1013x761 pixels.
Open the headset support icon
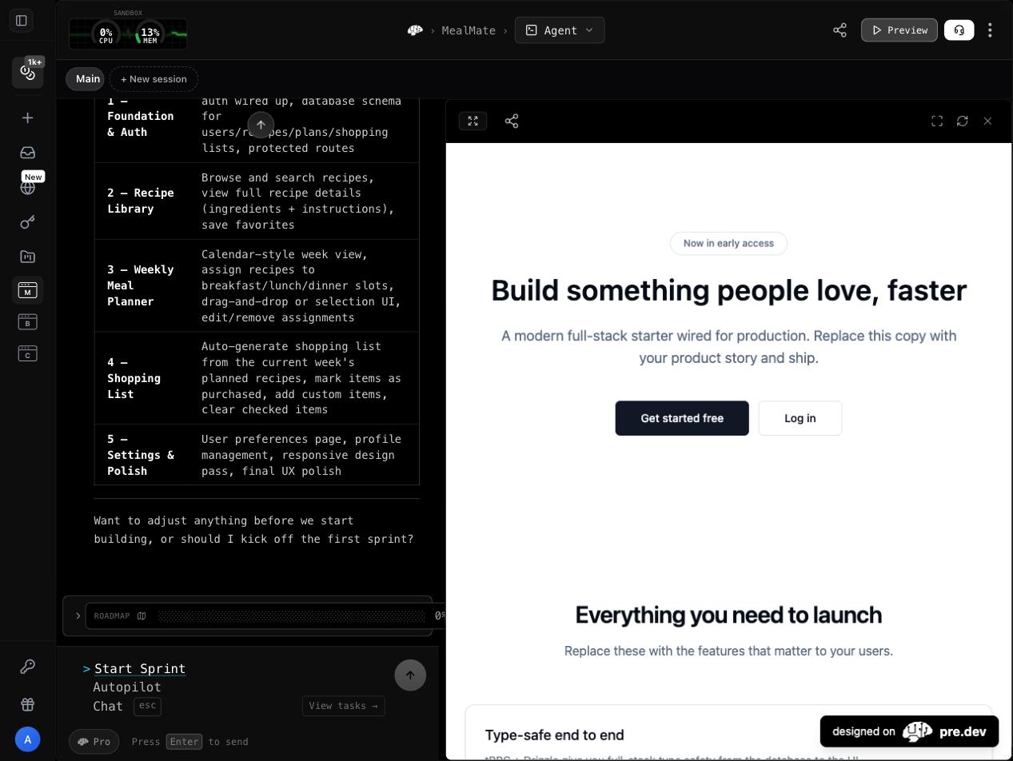tap(959, 30)
